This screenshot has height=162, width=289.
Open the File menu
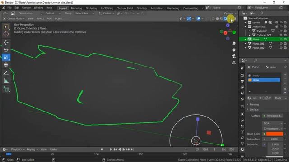9,8
